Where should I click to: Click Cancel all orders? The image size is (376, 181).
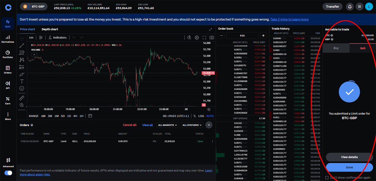tap(130, 125)
